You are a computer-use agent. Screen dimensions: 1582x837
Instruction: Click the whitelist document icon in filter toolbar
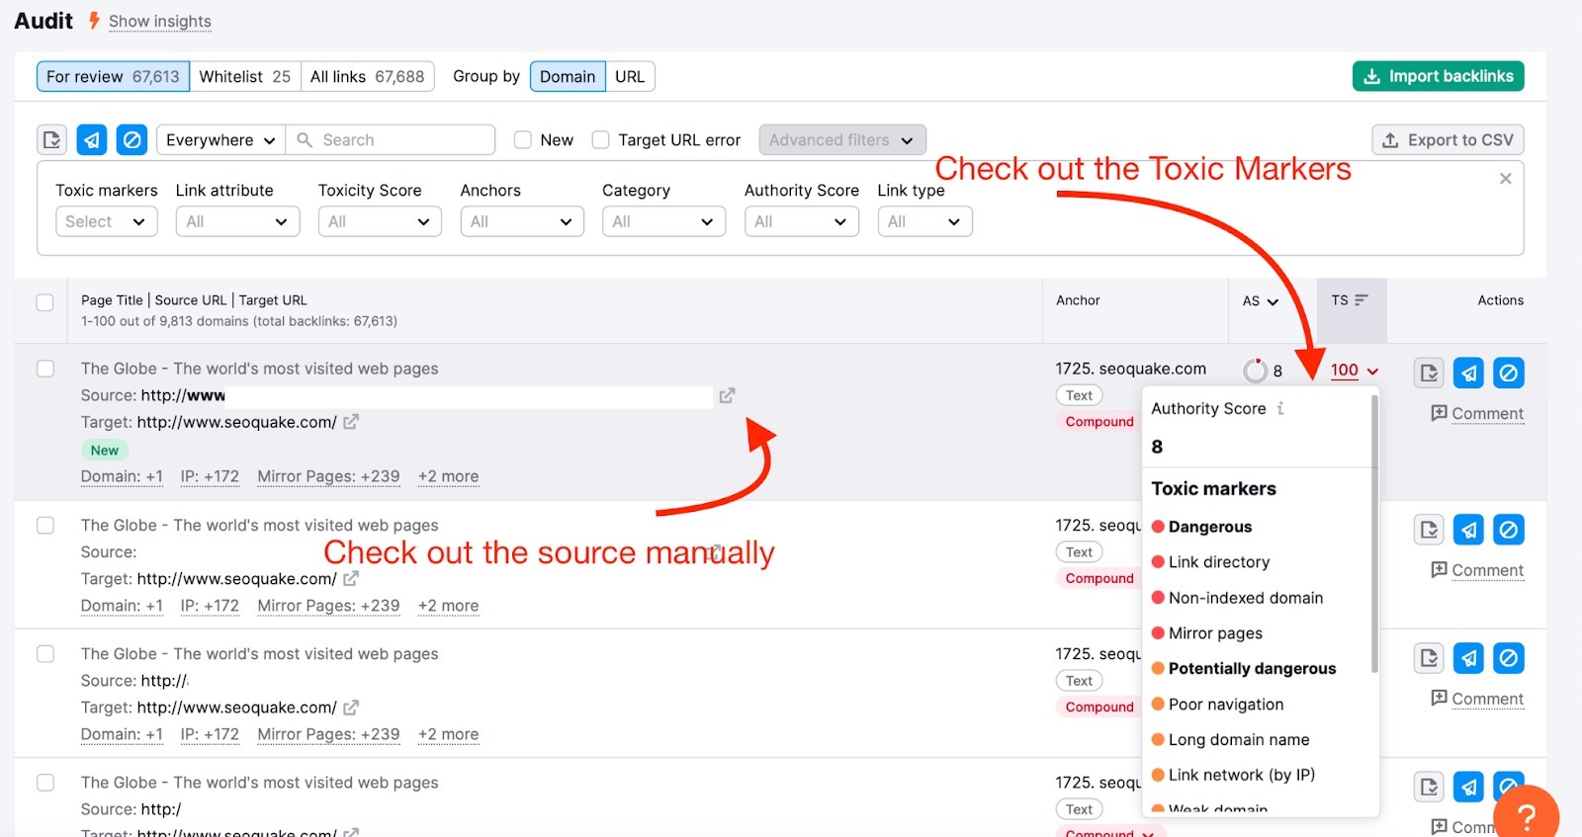click(52, 140)
